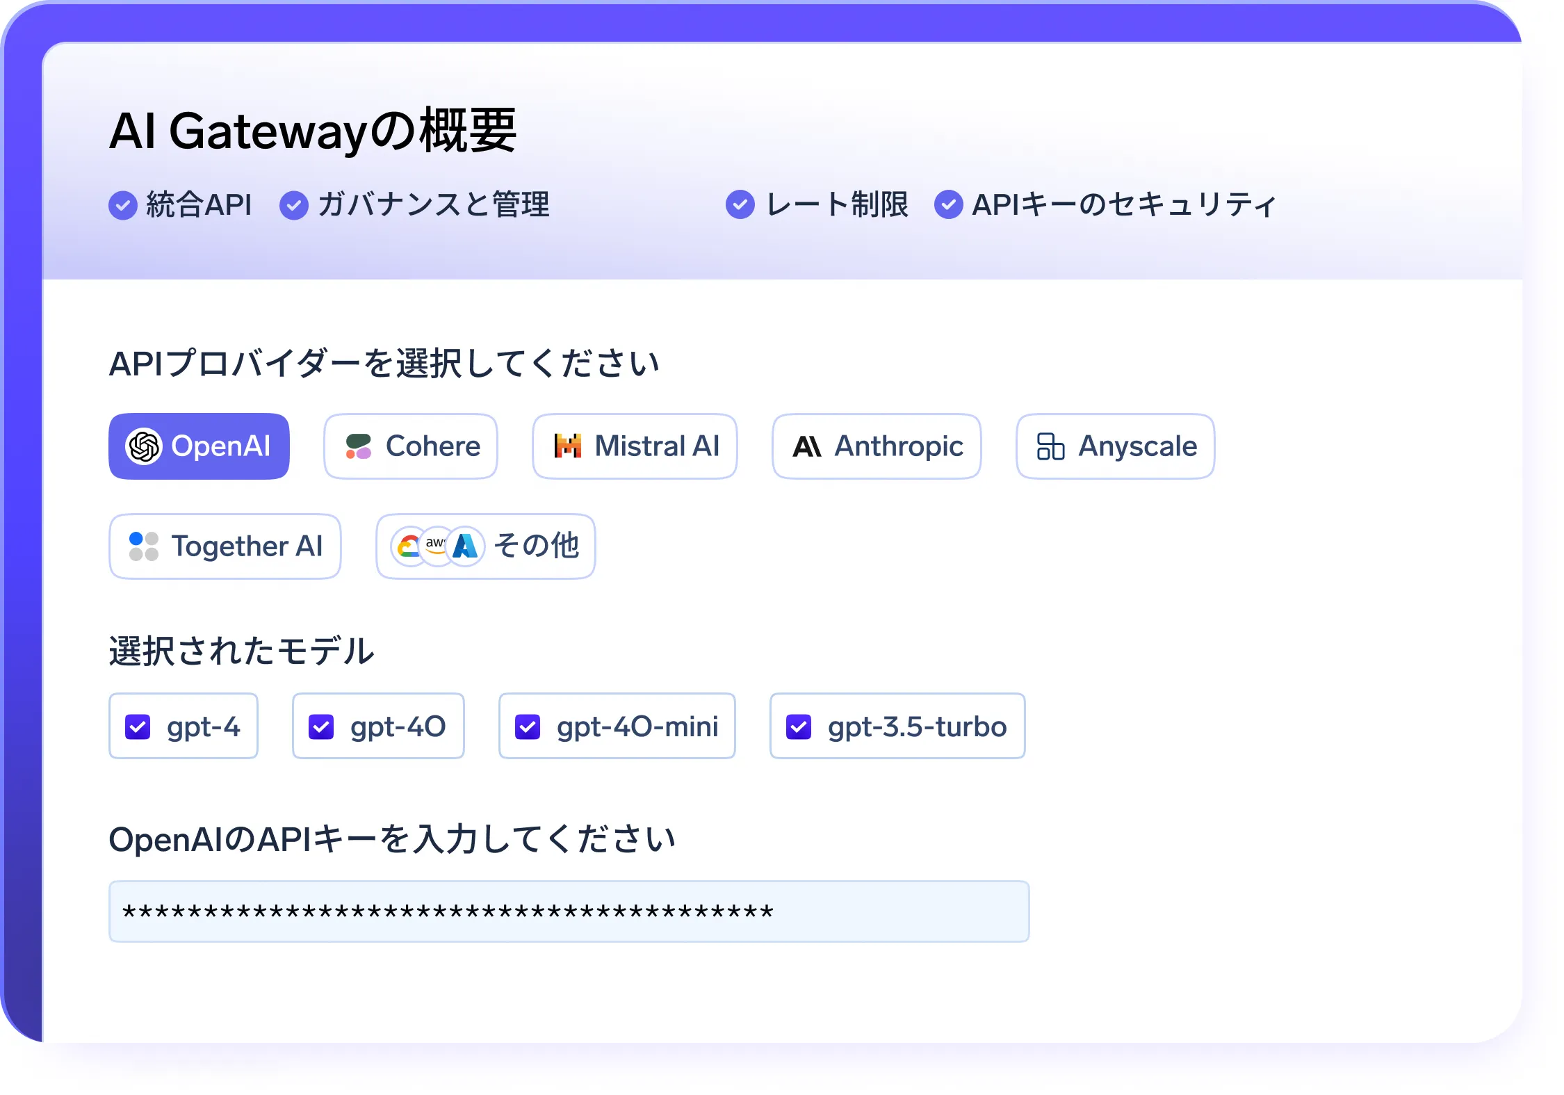Click the APIプロバイダーを選択してください heading
Screen dimensions: 1564x1095
[x=384, y=363]
